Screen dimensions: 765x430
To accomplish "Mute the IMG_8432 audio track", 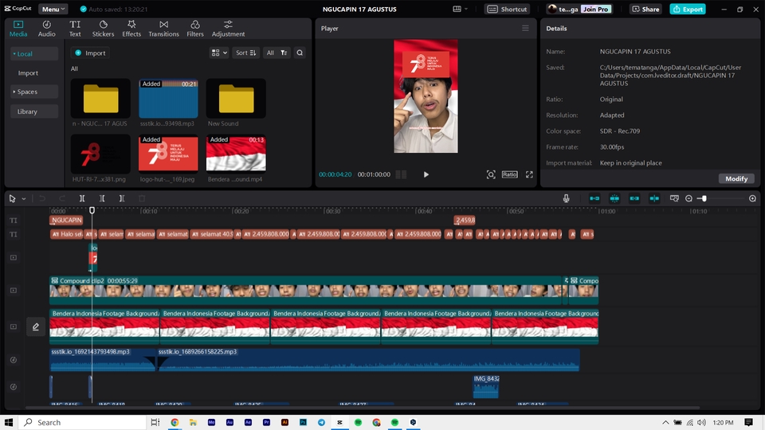I will click(x=14, y=387).
